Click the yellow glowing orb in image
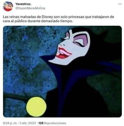 [x=36, y=107]
